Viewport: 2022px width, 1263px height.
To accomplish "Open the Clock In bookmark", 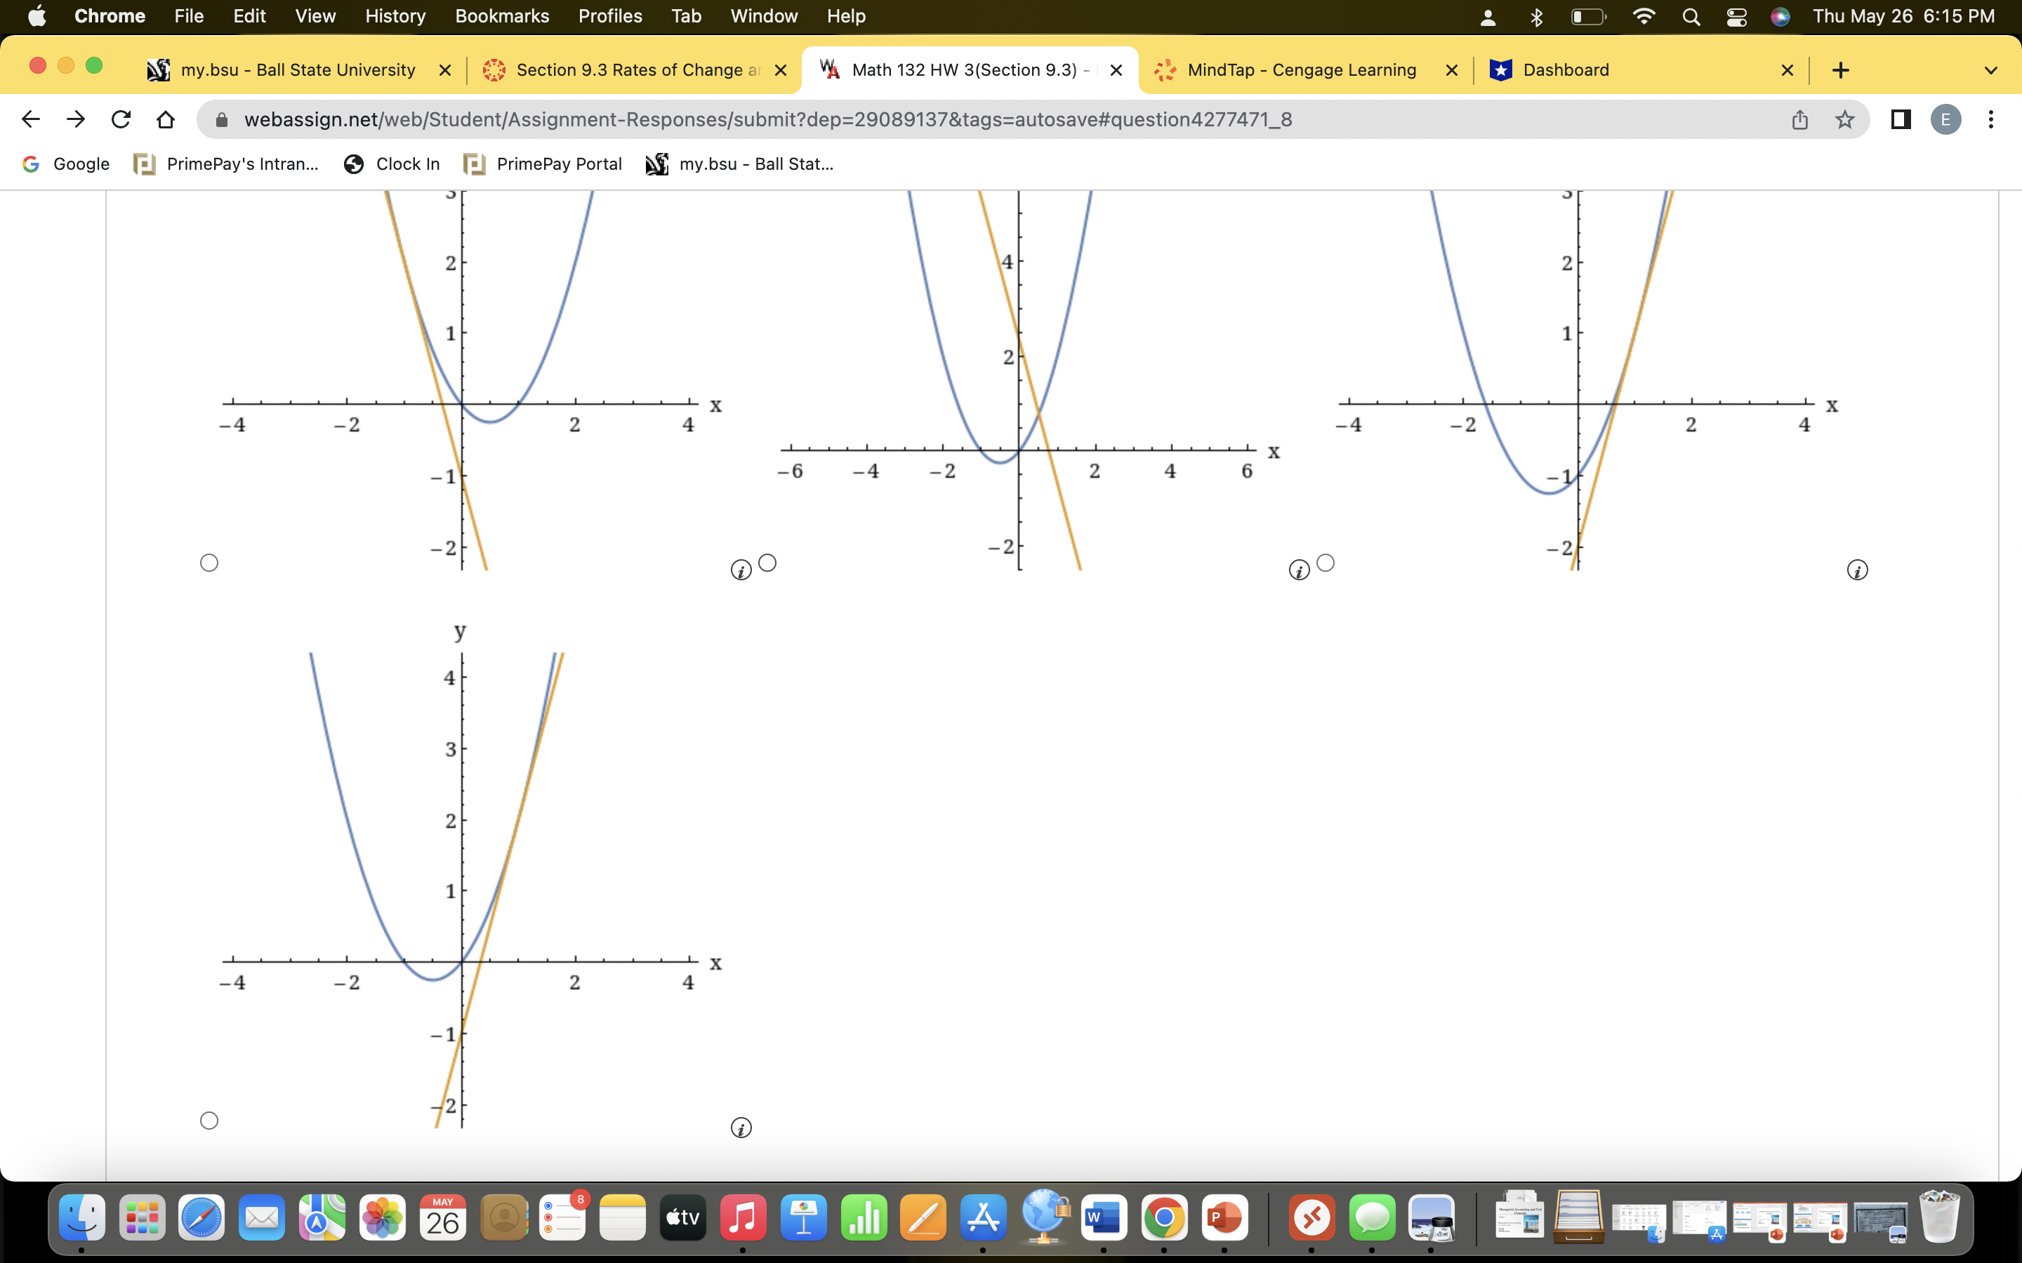I will (391, 163).
